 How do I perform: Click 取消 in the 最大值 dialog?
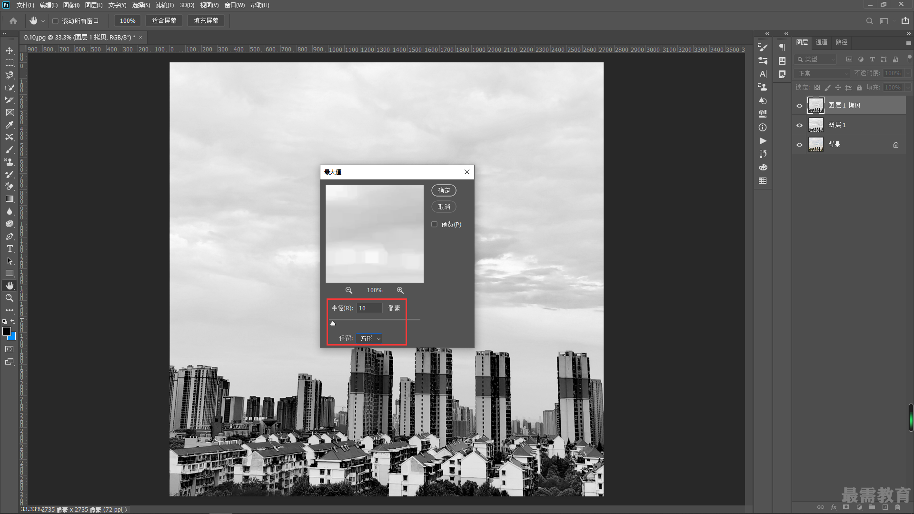[444, 207]
